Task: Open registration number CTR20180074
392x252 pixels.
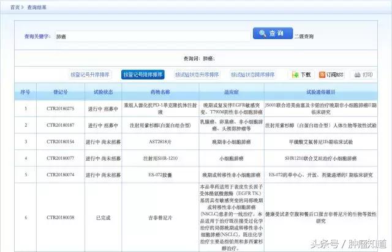Action: click(x=61, y=175)
